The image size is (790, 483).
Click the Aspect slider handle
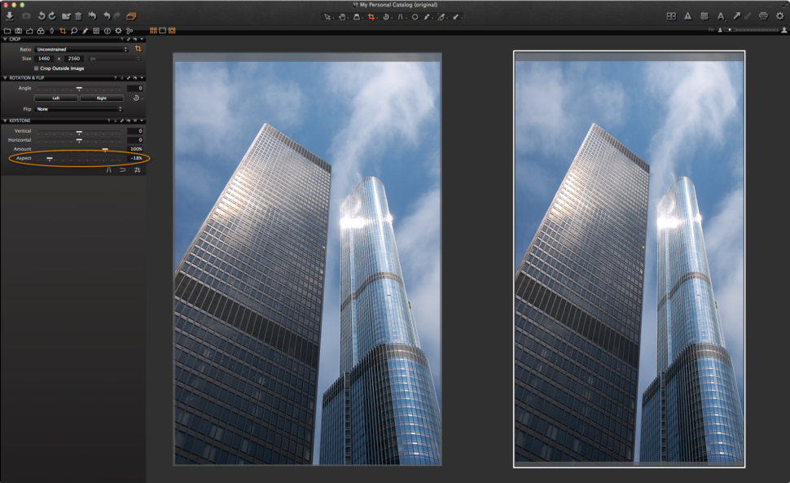(x=50, y=157)
